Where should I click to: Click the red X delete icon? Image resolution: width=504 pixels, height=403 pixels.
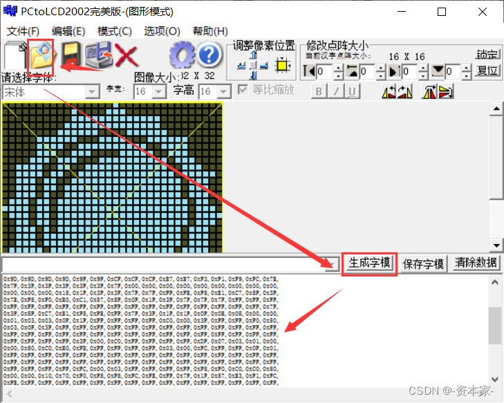click(127, 55)
